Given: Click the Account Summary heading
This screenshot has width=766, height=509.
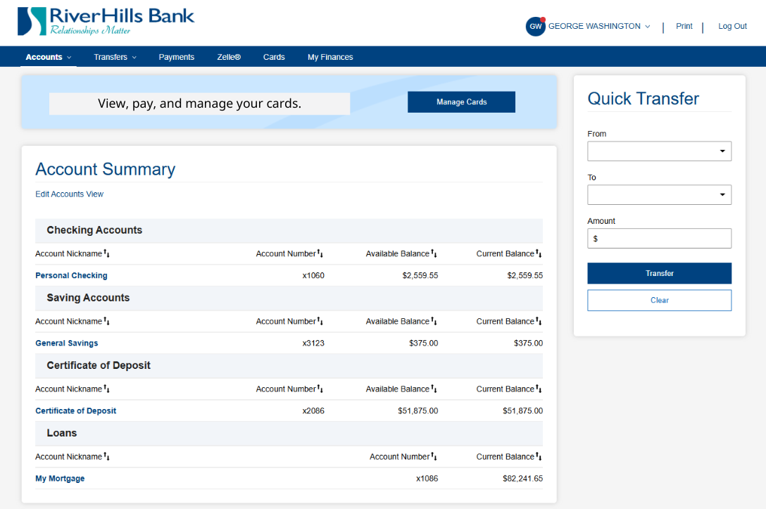Looking at the screenshot, I should (105, 169).
